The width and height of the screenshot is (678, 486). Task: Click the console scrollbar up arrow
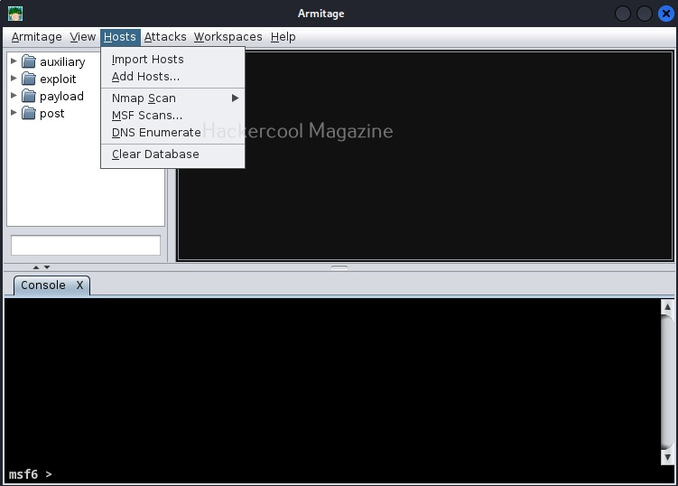click(667, 306)
